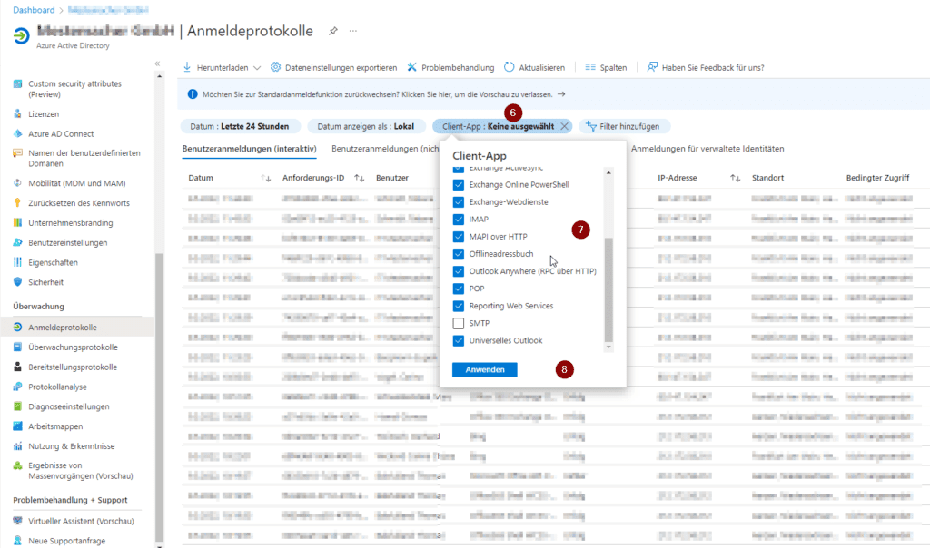The image size is (930, 548).
Task: Select Benutzeranmeldungen (interaktiv) tab
Action: pyautogui.click(x=249, y=149)
